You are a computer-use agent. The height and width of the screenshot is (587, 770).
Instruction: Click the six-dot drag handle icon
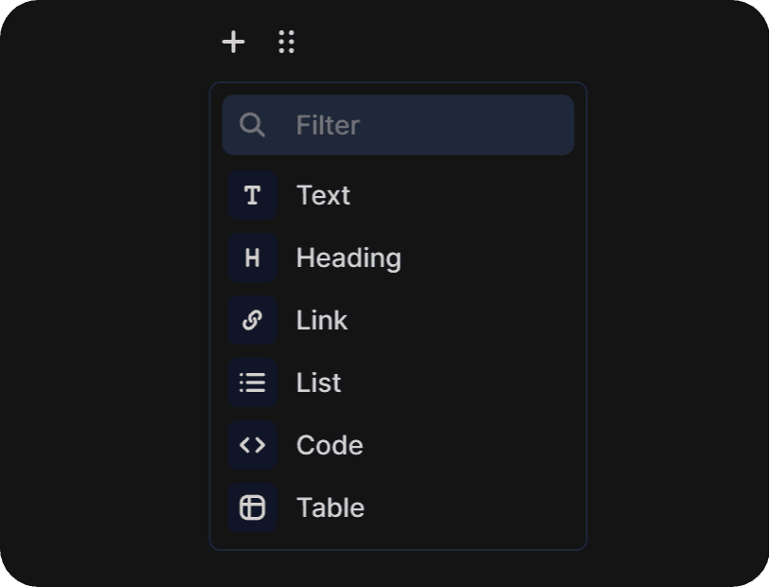click(x=286, y=42)
